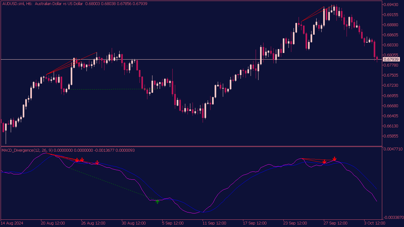Click the 0.67230 price scale label
Image resolution: width=404 pixels, height=227 pixels.
(391, 85)
